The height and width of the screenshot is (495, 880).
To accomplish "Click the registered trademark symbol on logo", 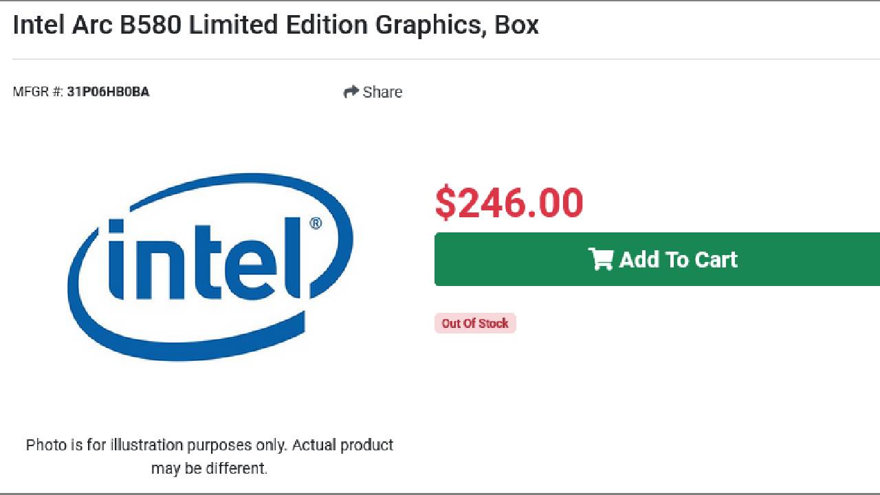I will click(315, 223).
